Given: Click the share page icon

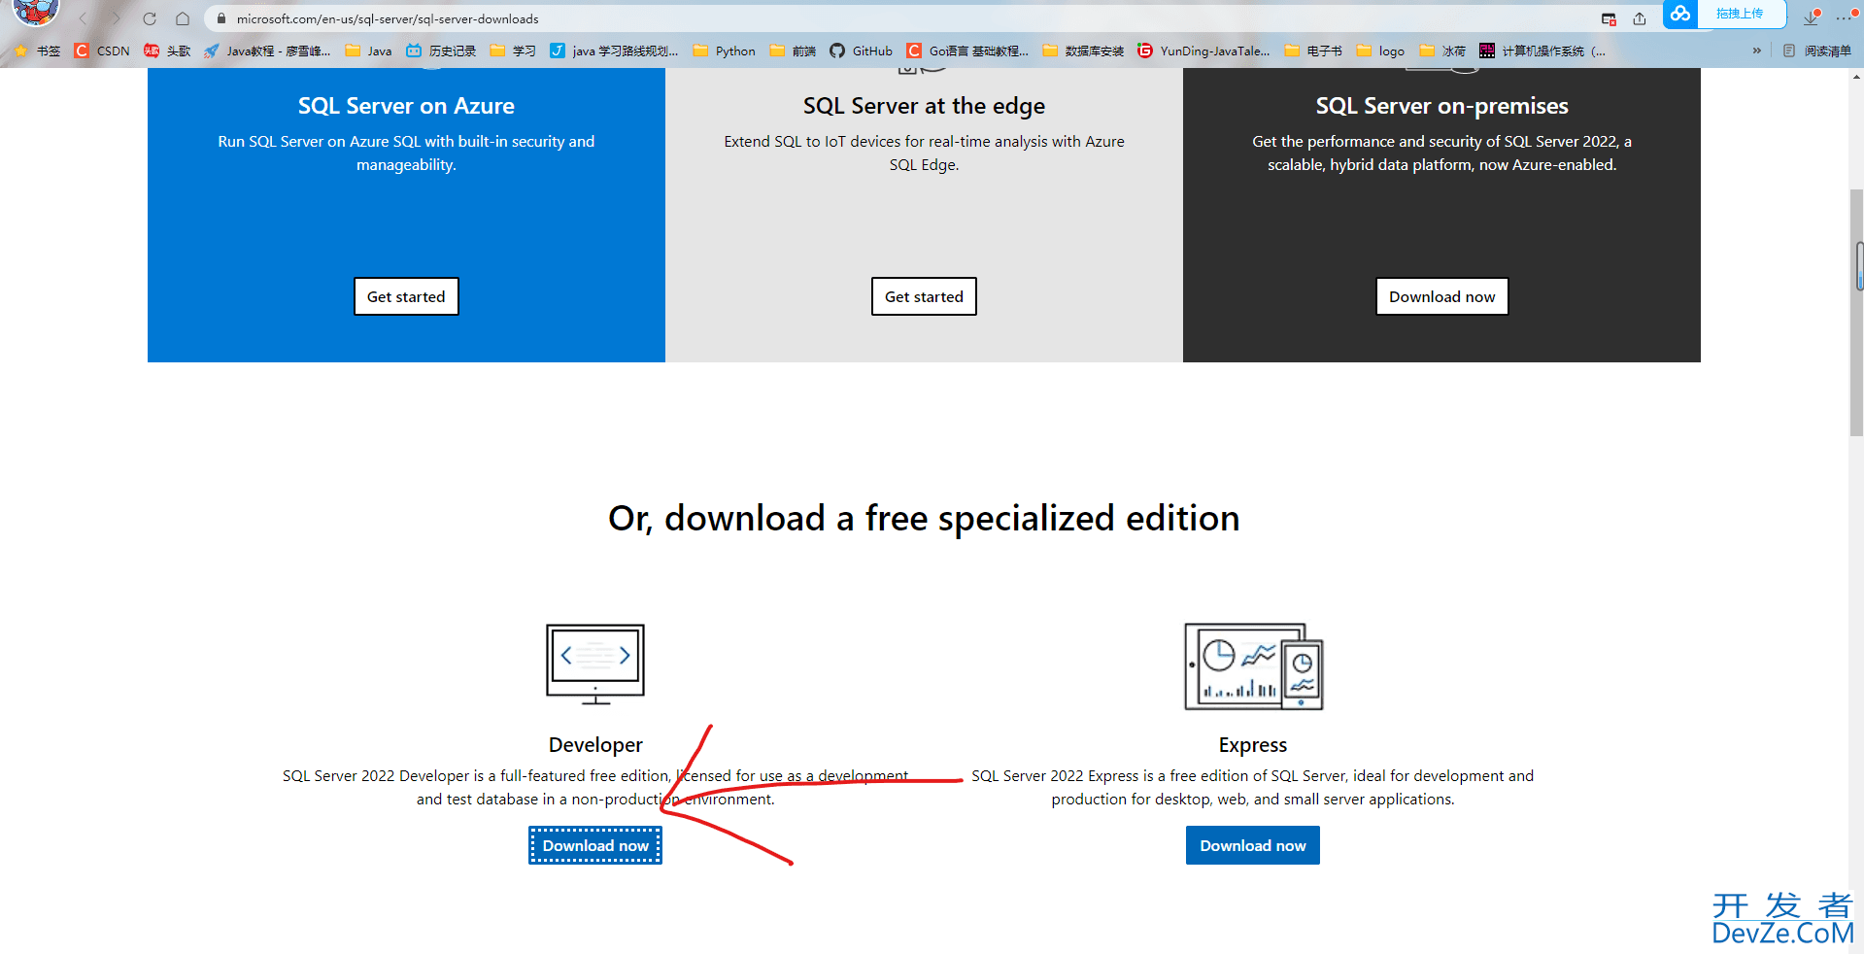Looking at the screenshot, I should [x=1640, y=18].
